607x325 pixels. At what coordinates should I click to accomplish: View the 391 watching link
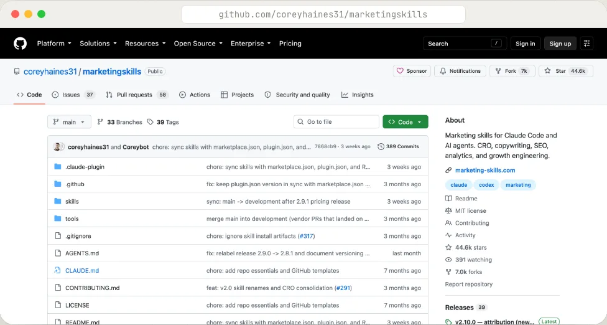(x=469, y=260)
